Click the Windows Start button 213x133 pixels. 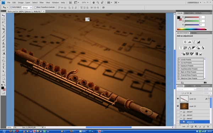(x=4, y=131)
